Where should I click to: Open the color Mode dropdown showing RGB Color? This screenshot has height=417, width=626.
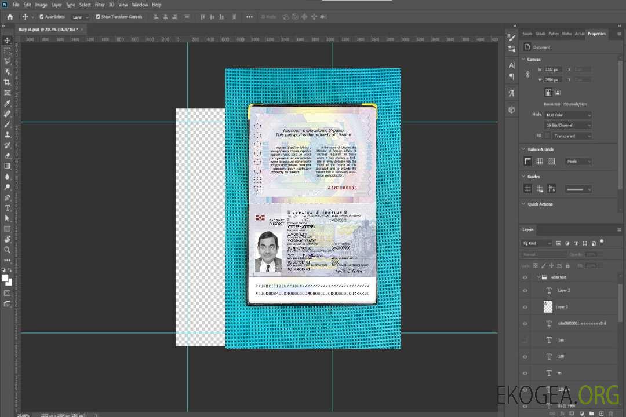tap(568, 115)
